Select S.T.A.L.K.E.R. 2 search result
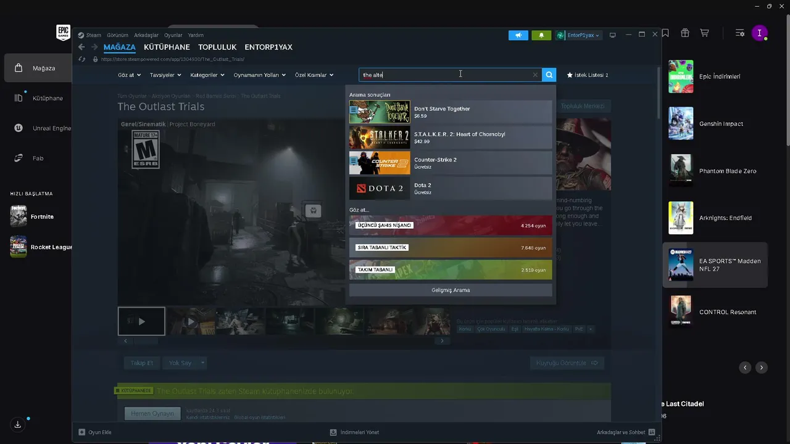 (x=451, y=138)
